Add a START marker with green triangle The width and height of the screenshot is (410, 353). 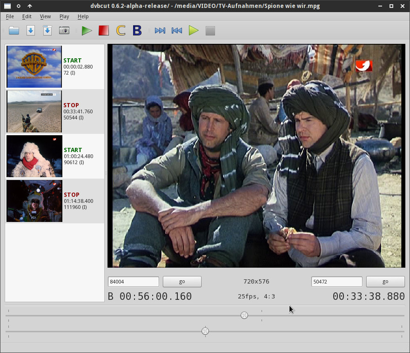[87, 31]
